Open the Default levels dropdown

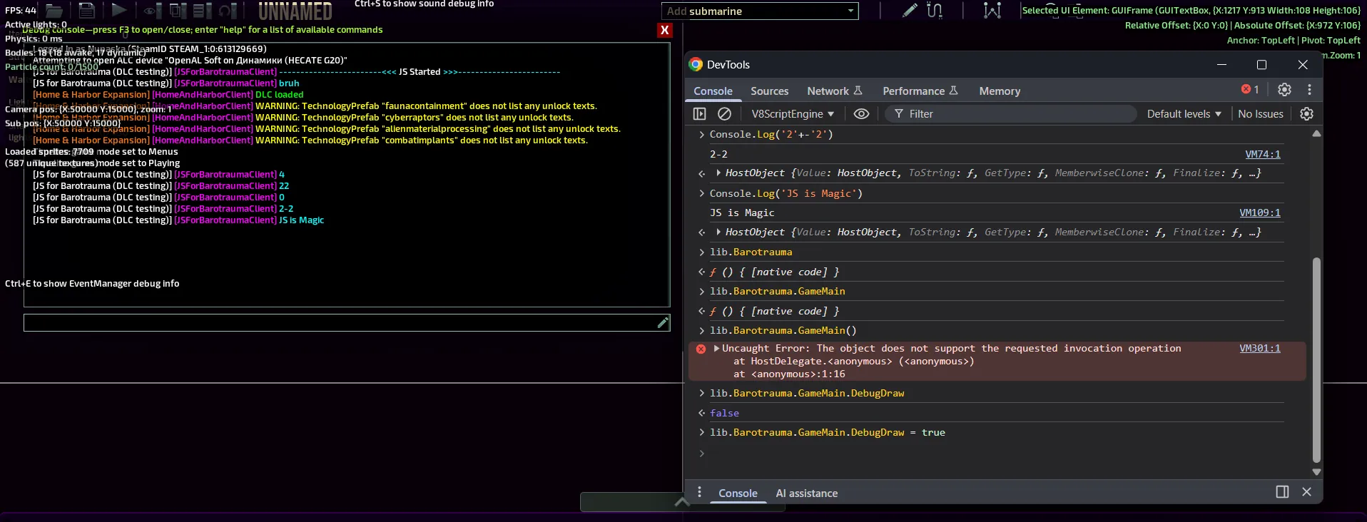pyautogui.click(x=1184, y=114)
